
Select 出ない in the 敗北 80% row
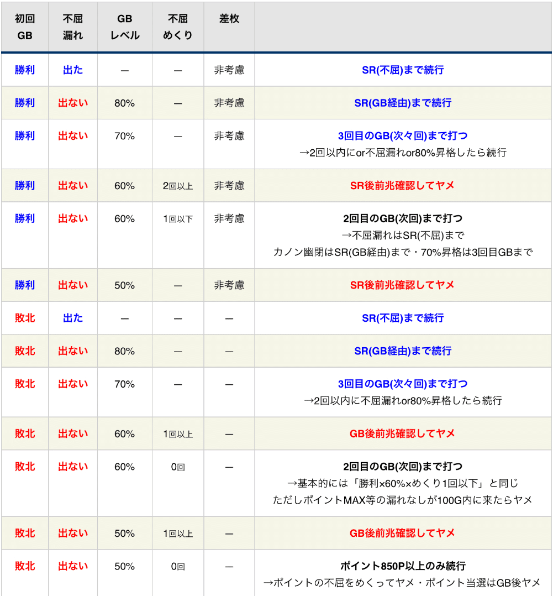(x=73, y=351)
